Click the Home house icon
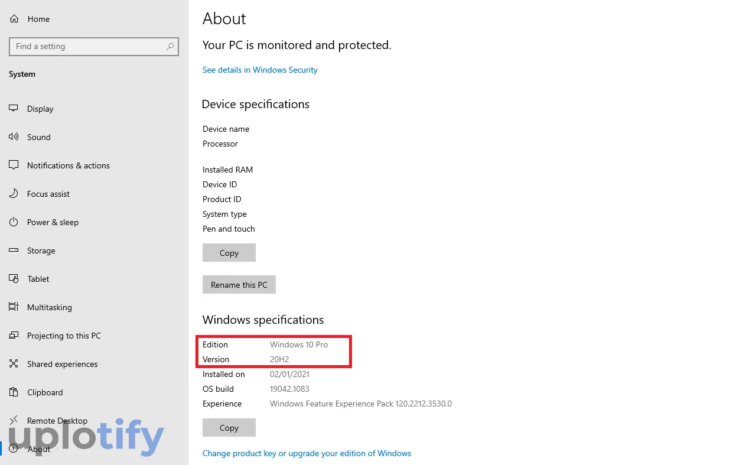 [x=14, y=19]
